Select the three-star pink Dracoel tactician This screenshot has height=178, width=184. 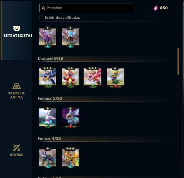[x=93, y=77]
